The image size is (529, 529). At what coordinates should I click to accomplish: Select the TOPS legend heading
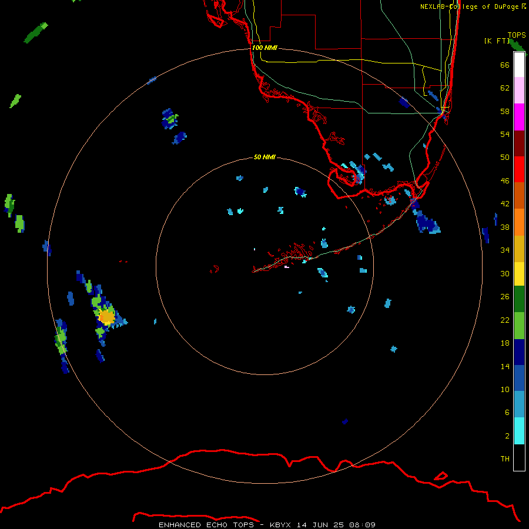517,35
